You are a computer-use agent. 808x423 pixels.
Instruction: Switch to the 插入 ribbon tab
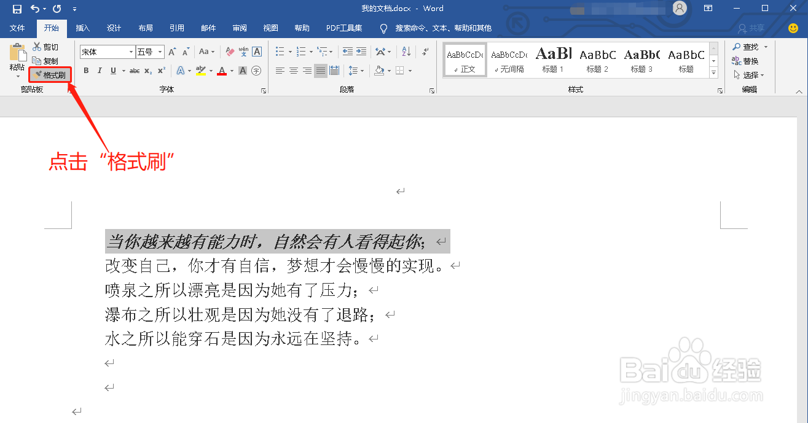pyautogui.click(x=82, y=28)
